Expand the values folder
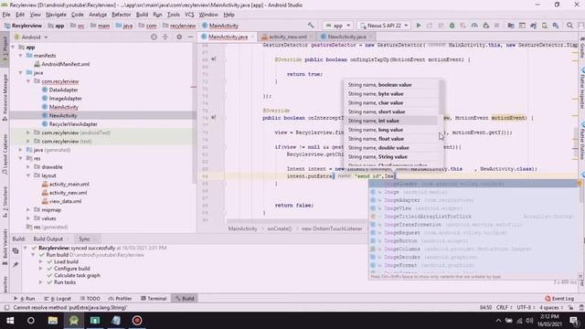 point(28,218)
